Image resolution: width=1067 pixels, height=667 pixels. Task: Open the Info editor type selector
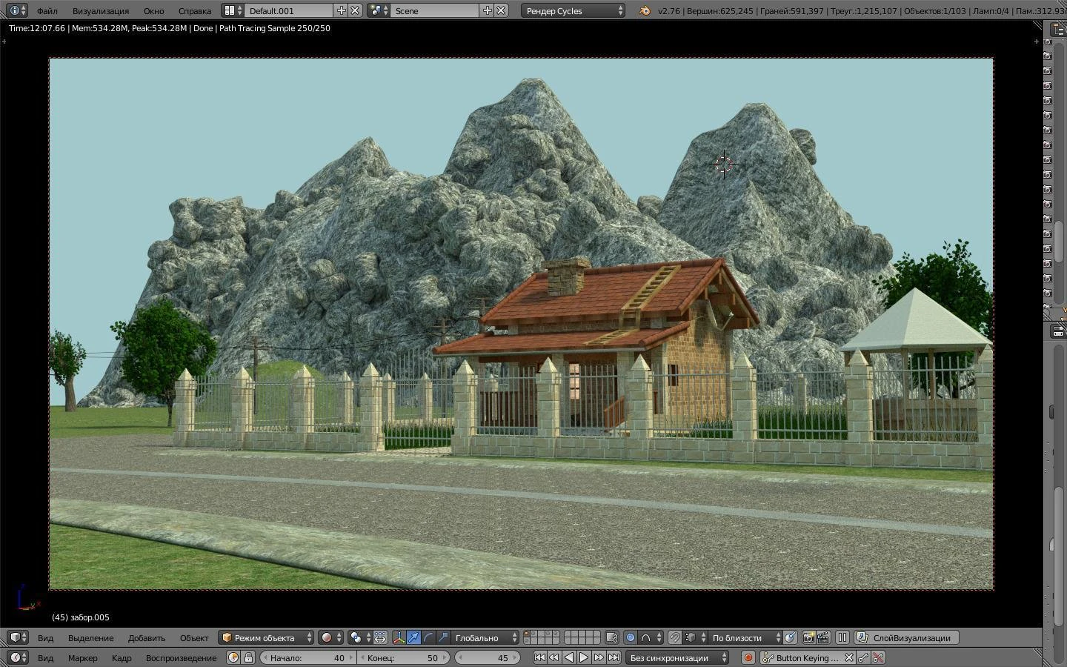tap(18, 10)
